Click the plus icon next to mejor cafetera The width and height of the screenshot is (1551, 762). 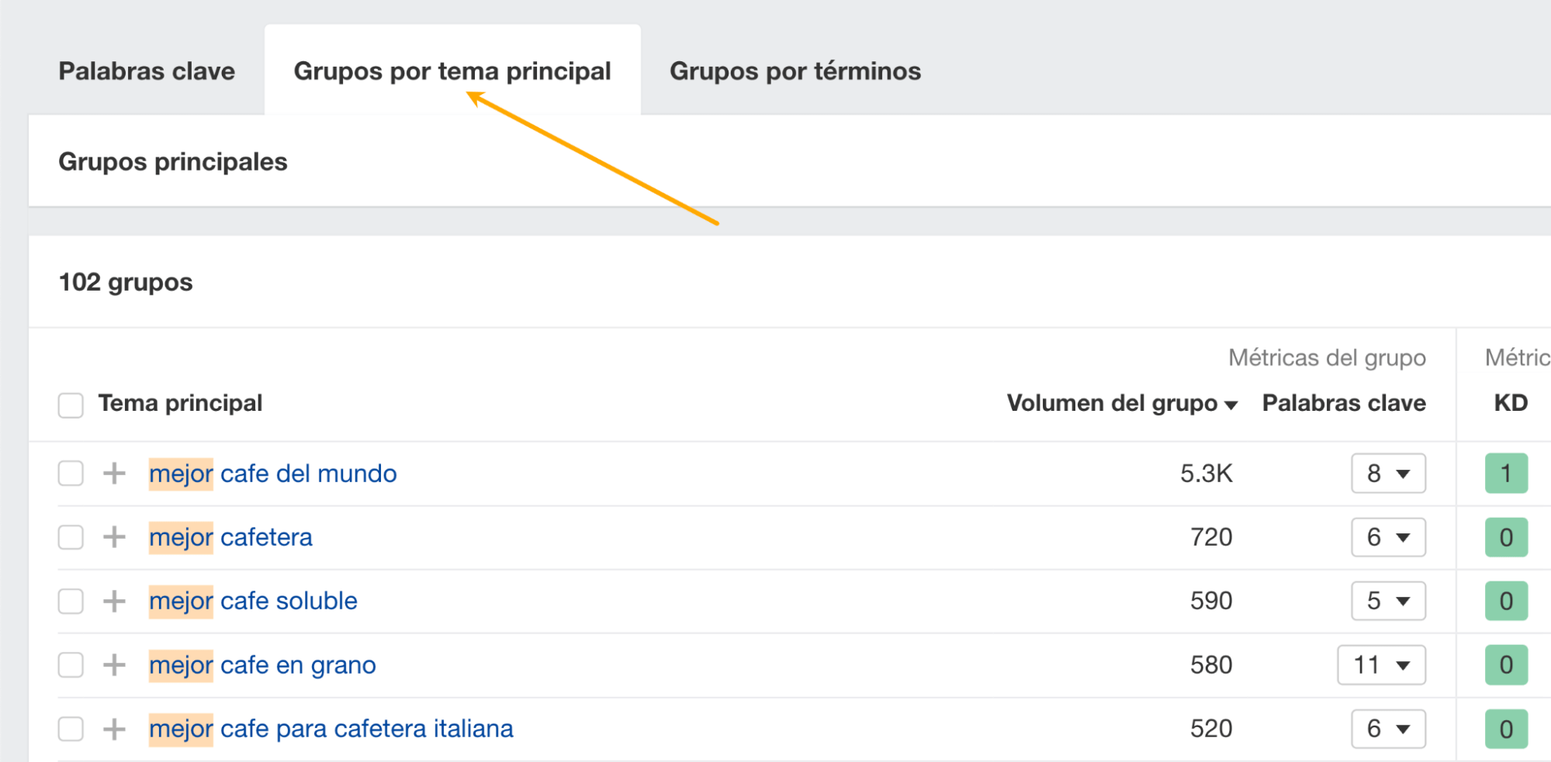coord(115,536)
